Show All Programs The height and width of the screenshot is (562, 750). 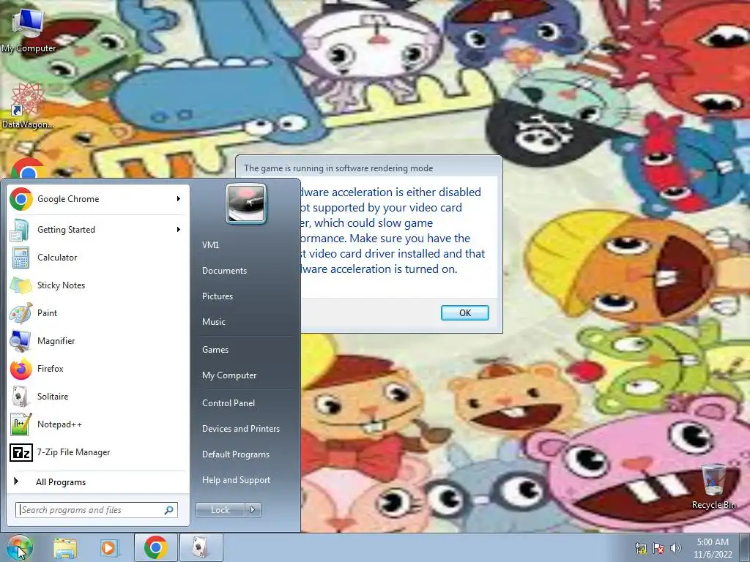coord(98,482)
